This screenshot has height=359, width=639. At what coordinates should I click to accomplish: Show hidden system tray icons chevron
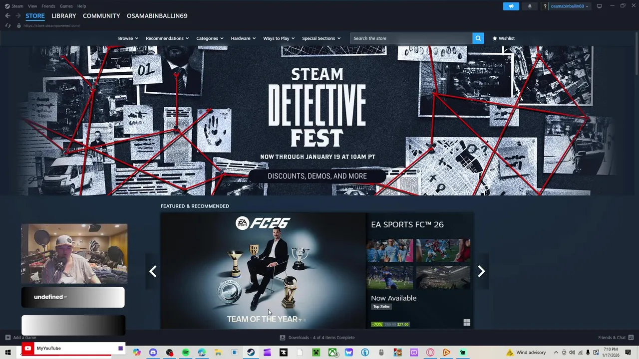[x=556, y=353]
